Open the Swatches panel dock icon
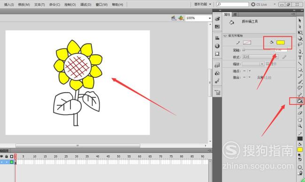Image resolution: width=305 pixels, height=182 pixels. pos(217,27)
